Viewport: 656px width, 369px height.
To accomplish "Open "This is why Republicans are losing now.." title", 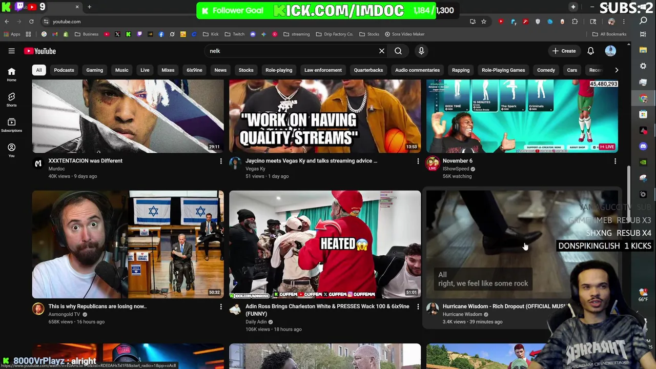I will tap(97, 306).
